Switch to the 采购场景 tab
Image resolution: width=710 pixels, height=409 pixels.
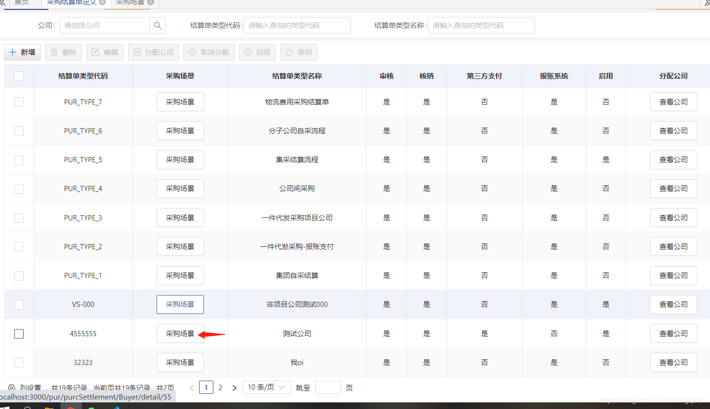(x=130, y=3)
